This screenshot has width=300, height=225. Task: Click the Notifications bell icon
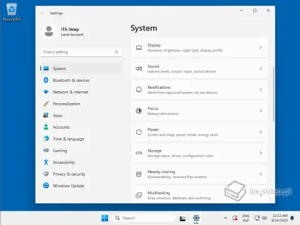tap(139, 89)
